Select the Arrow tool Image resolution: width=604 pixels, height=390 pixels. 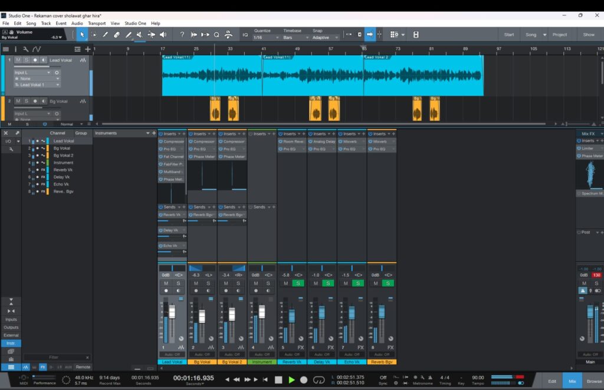click(x=81, y=35)
